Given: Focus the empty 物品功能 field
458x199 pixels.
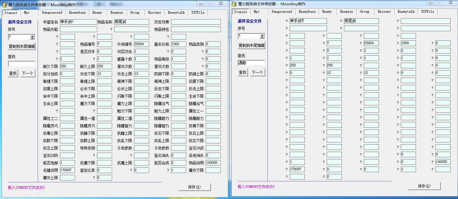Looking at the screenshot, I should pos(78,29).
